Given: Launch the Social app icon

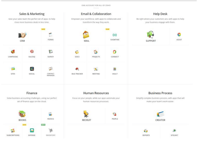Looking at the screenshot, I should tap(32, 69).
